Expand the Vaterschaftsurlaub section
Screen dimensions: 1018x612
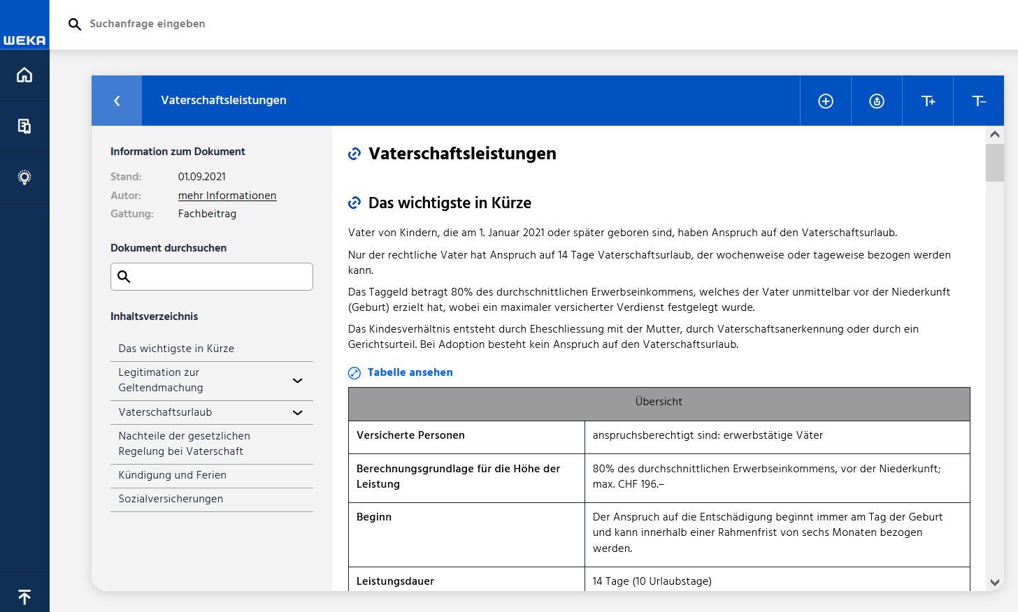pyautogui.click(x=297, y=412)
